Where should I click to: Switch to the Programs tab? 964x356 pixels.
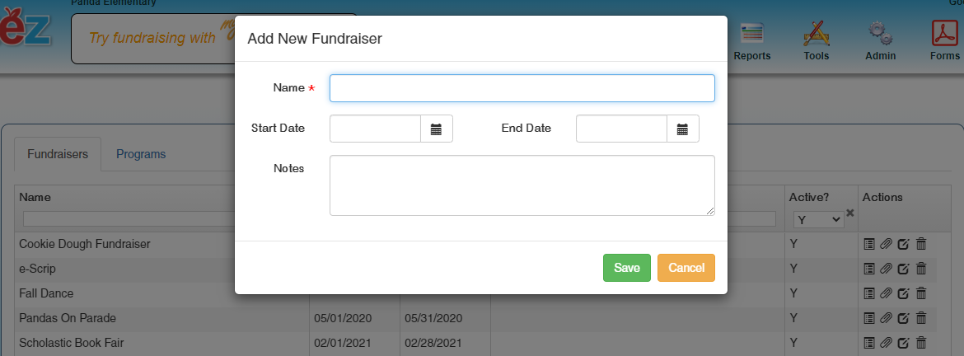pyautogui.click(x=141, y=154)
